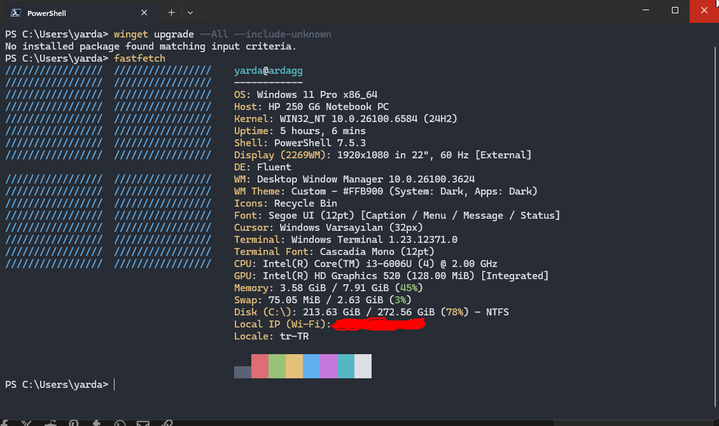This screenshot has height=426, width=719.
Task: Click the 'Kernel: WIN32_NT 10.0.26100.6584' line
Action: [x=346, y=119]
